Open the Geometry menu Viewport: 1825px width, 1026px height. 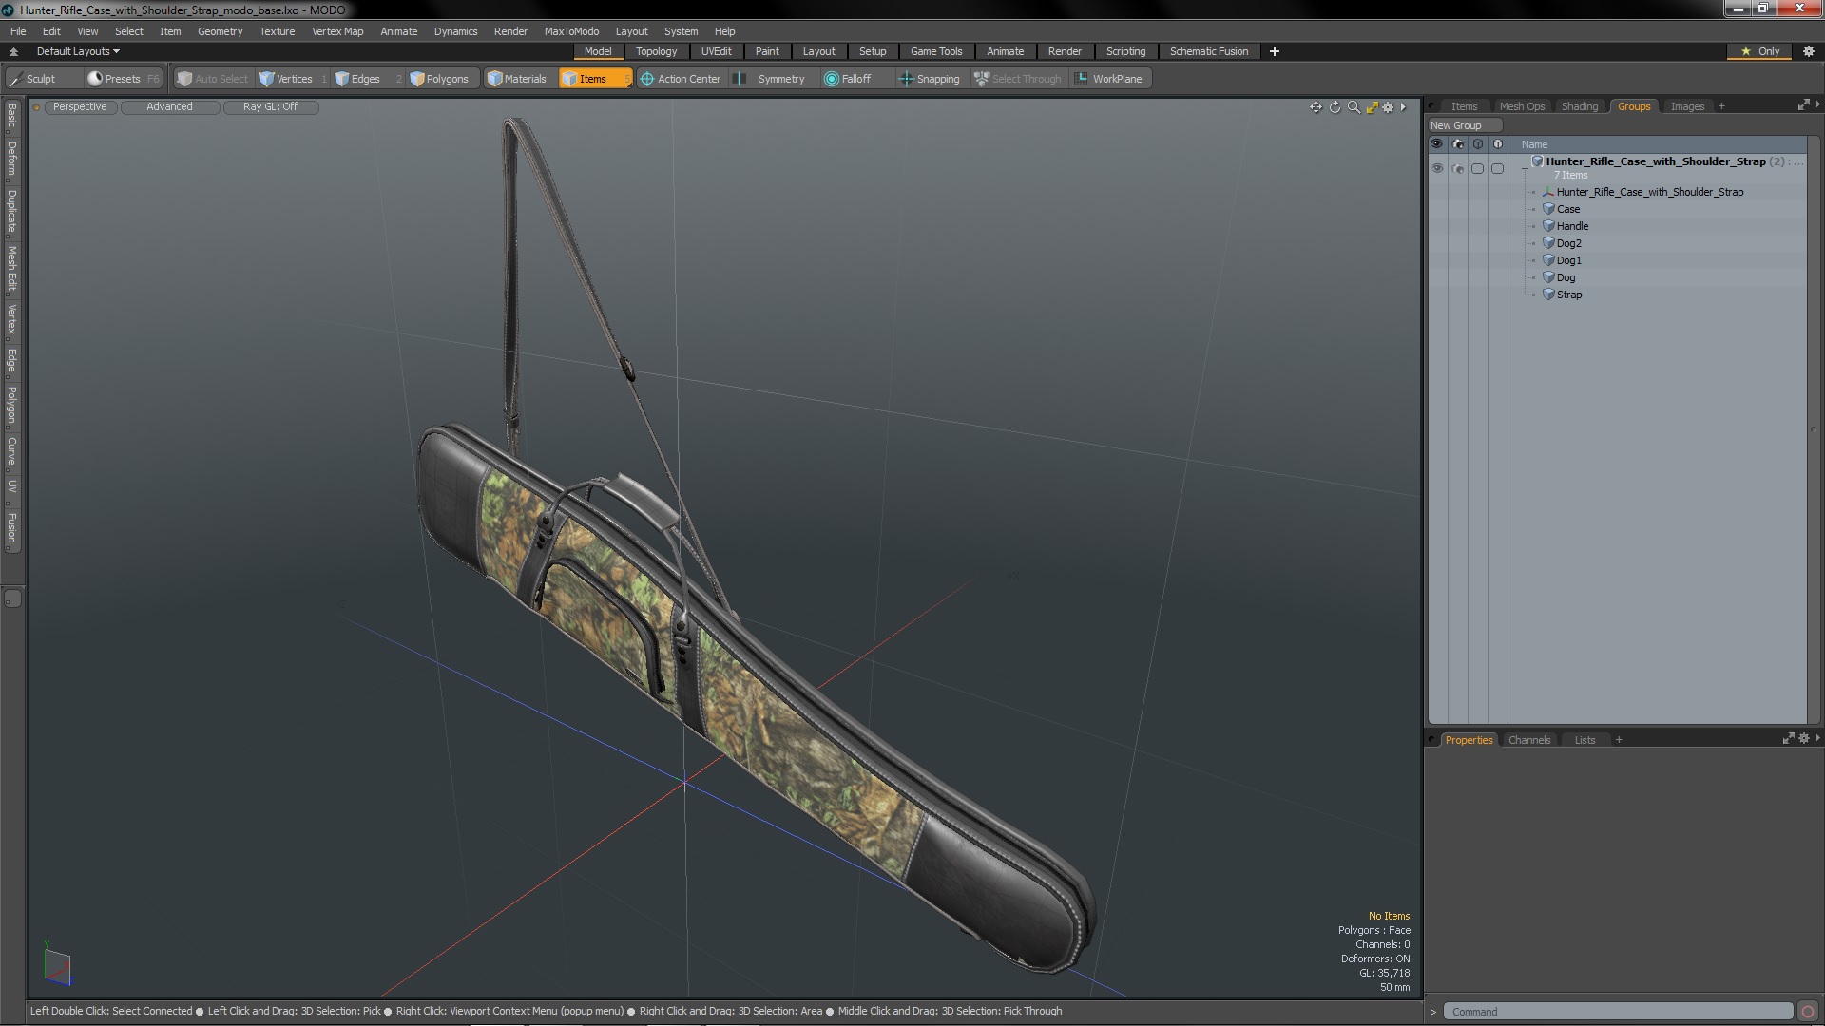220,31
